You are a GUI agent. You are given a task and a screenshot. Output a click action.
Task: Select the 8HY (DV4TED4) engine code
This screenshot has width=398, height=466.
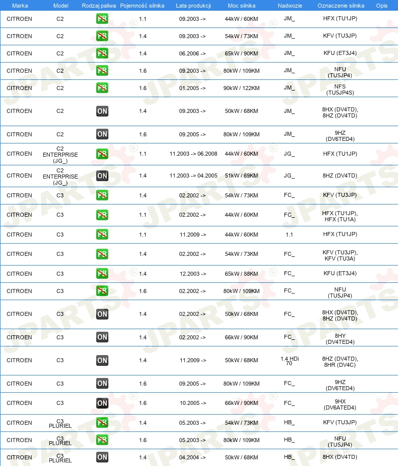(x=340, y=339)
